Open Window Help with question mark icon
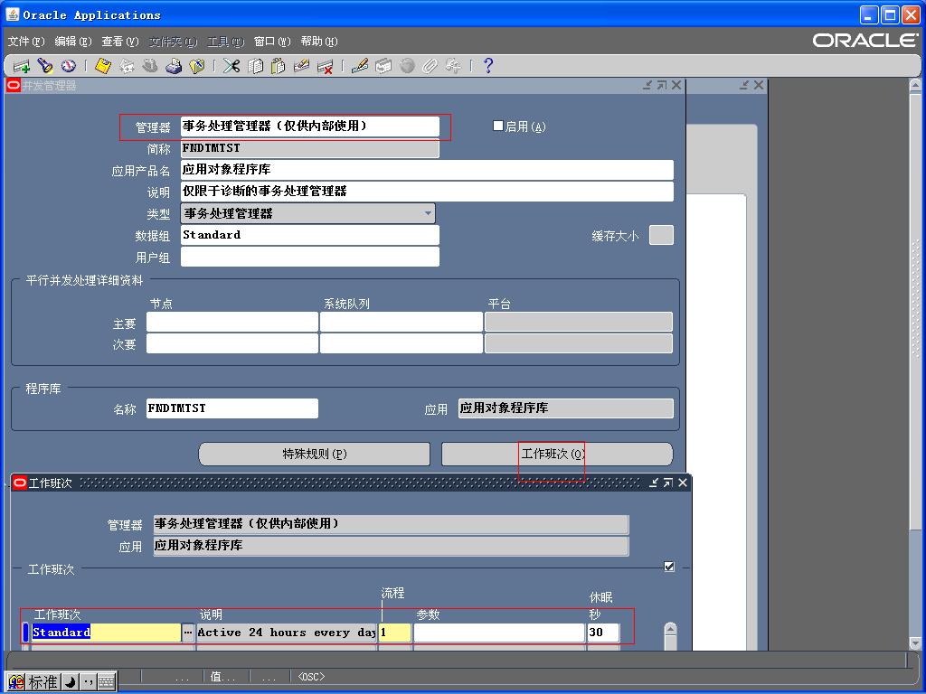Viewport: 926px width, 694px height. point(487,66)
